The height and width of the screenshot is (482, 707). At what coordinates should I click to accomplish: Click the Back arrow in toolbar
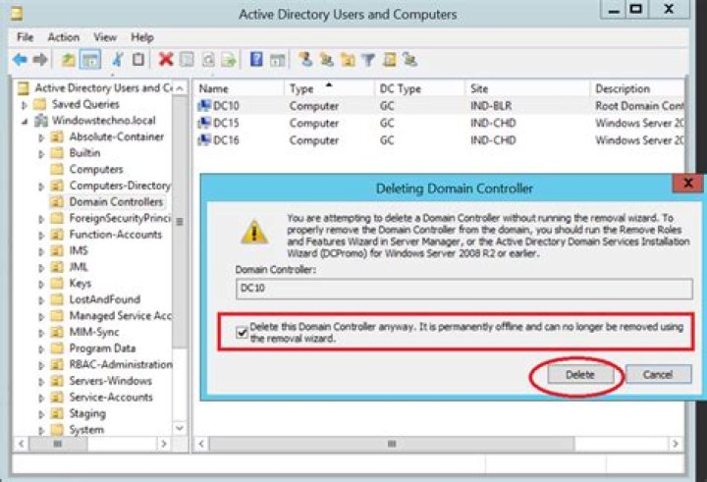pyautogui.click(x=20, y=60)
